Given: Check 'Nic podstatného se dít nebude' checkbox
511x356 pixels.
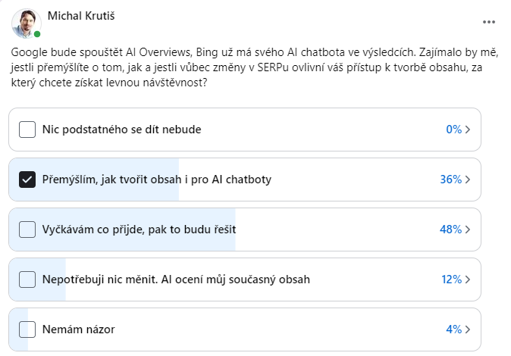Looking at the screenshot, I should [x=27, y=130].
